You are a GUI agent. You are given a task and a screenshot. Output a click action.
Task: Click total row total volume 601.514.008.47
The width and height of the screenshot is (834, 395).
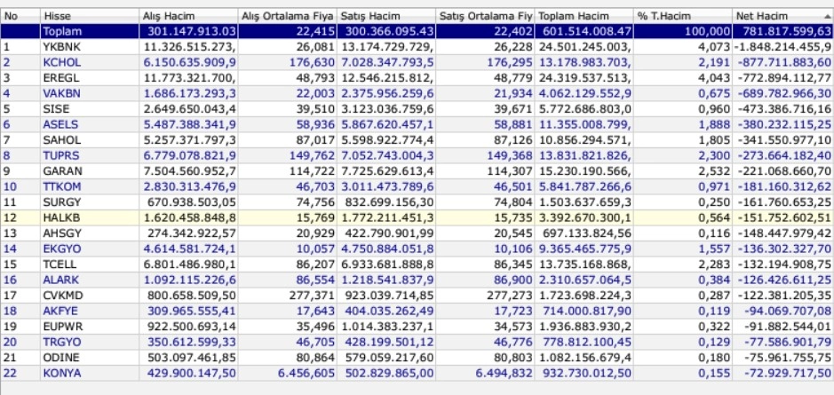[x=586, y=31]
